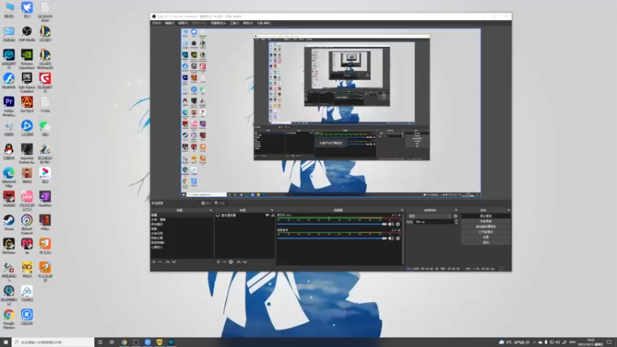Move the selected scene down
The image size is (617, 347).
tap(174, 262)
